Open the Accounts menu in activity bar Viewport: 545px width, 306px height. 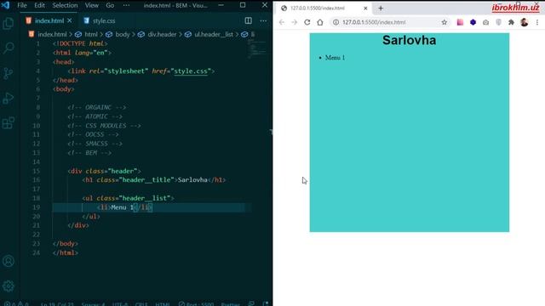[x=9, y=261]
